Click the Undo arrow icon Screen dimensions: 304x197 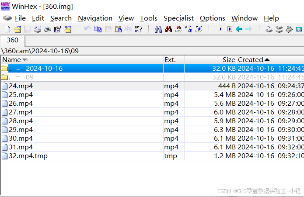click(87, 29)
